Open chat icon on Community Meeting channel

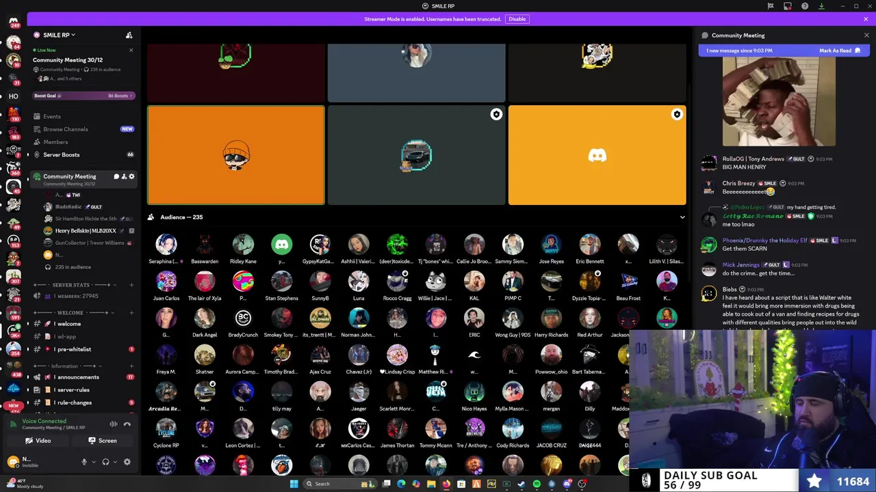tap(116, 176)
